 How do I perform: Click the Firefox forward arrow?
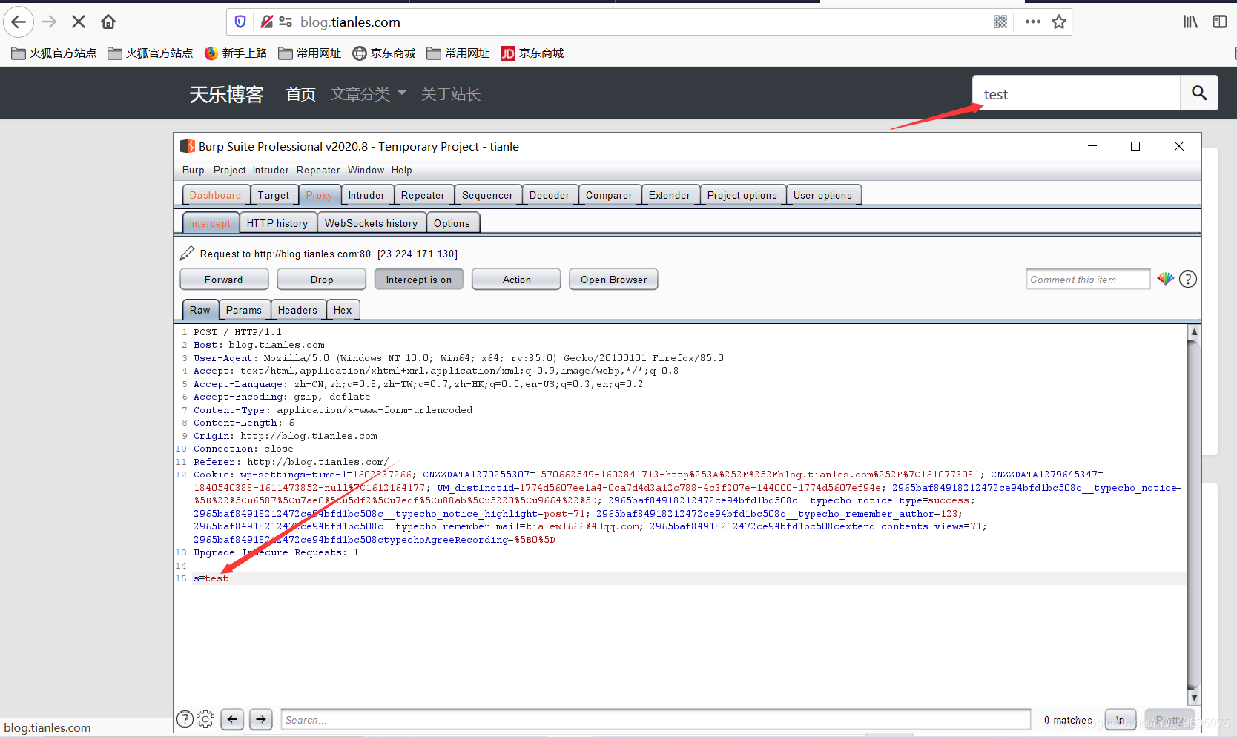tap(49, 22)
